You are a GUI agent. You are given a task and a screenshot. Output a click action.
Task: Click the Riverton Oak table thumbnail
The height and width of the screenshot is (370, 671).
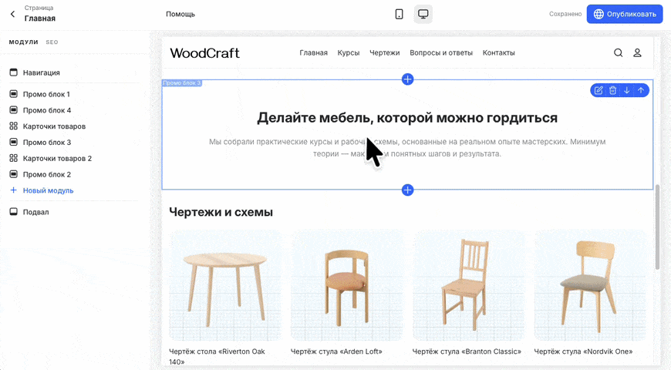coord(225,285)
